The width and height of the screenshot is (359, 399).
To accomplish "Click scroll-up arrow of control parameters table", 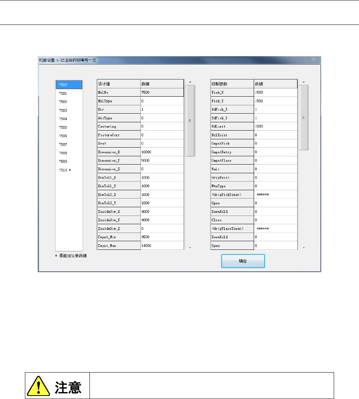I will (304, 82).
